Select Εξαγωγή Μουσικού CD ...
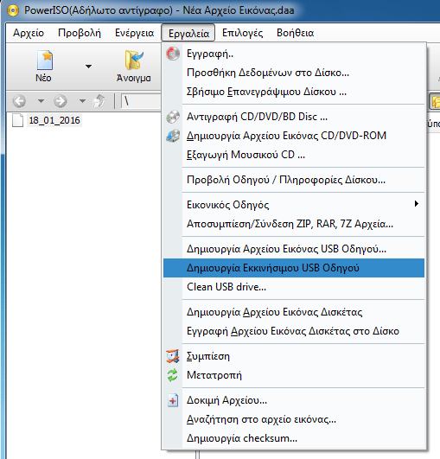 click(x=294, y=155)
